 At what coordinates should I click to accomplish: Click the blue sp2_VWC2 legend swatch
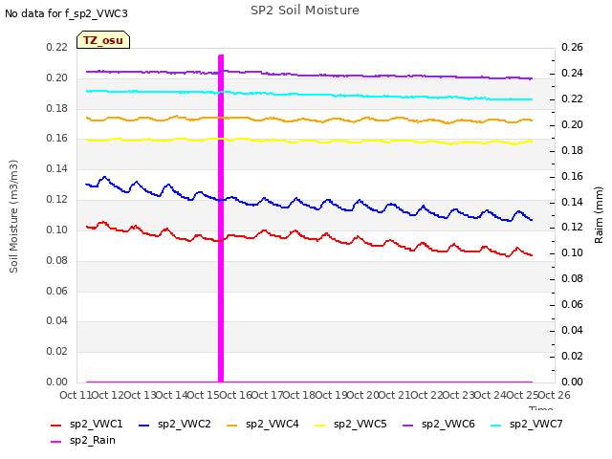144,425
